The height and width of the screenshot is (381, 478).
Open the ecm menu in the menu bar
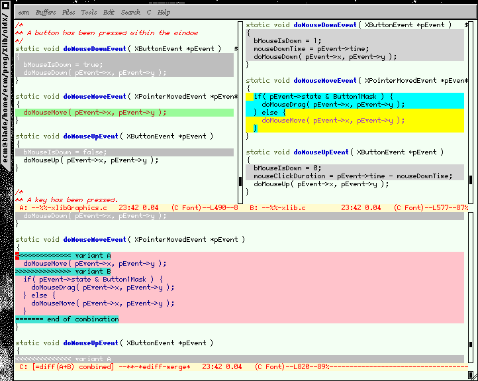coord(23,12)
